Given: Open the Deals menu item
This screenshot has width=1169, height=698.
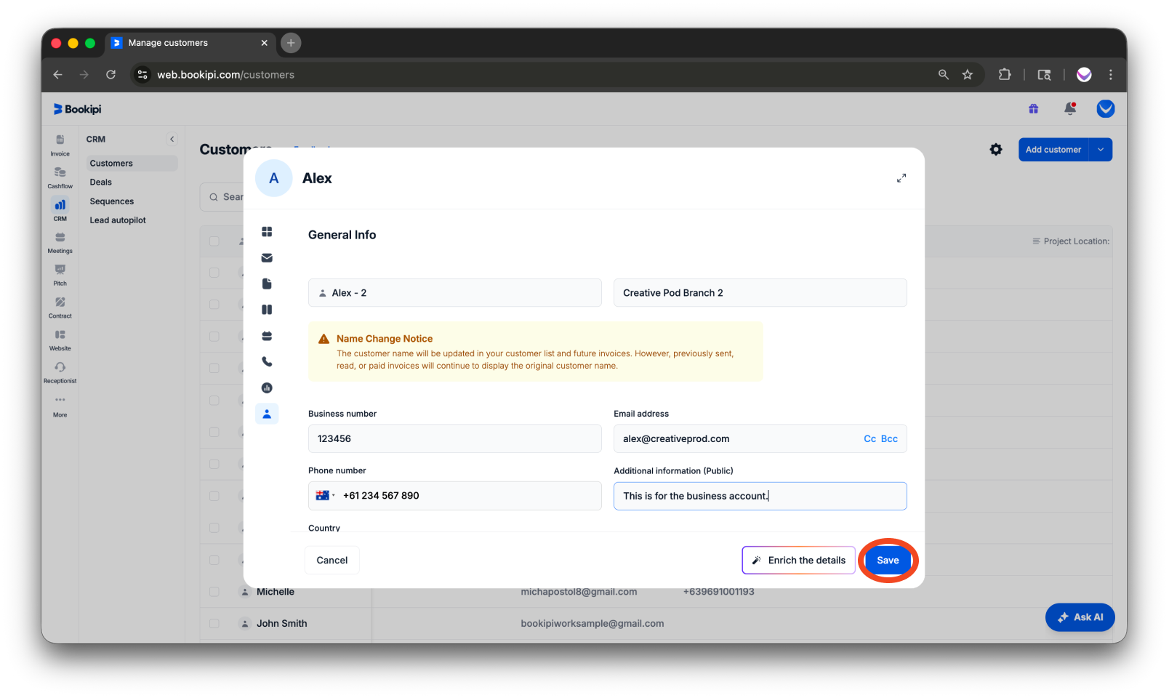Looking at the screenshot, I should tap(132, 182).
